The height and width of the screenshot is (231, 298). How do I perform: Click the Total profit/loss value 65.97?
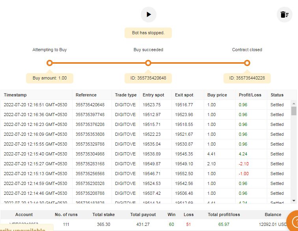coord(224,224)
